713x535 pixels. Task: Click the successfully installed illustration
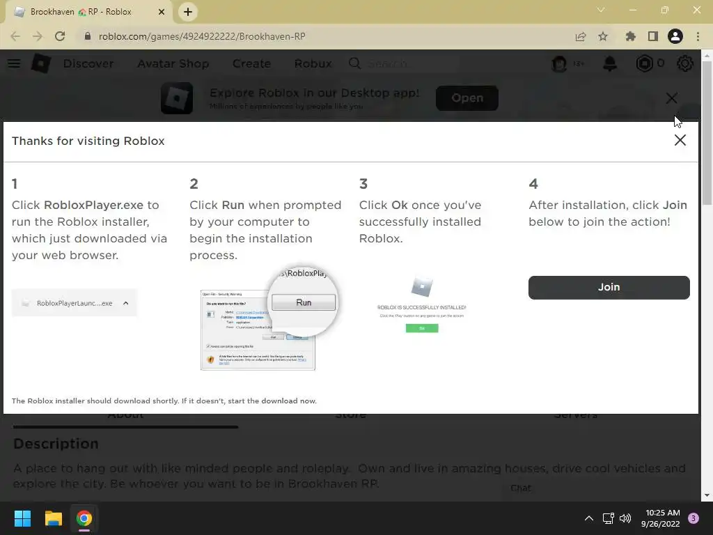(x=421, y=304)
